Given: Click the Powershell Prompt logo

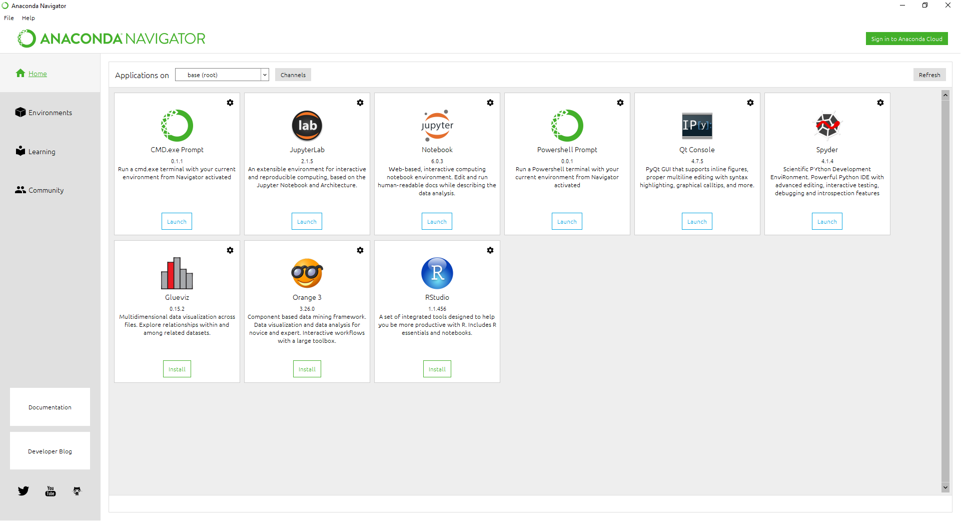Looking at the screenshot, I should 567,126.
